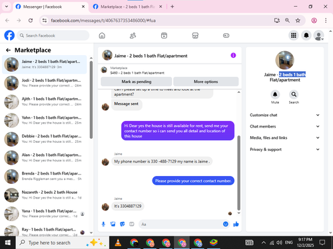
Task: Open the Yana conversation
Action: click(45, 214)
